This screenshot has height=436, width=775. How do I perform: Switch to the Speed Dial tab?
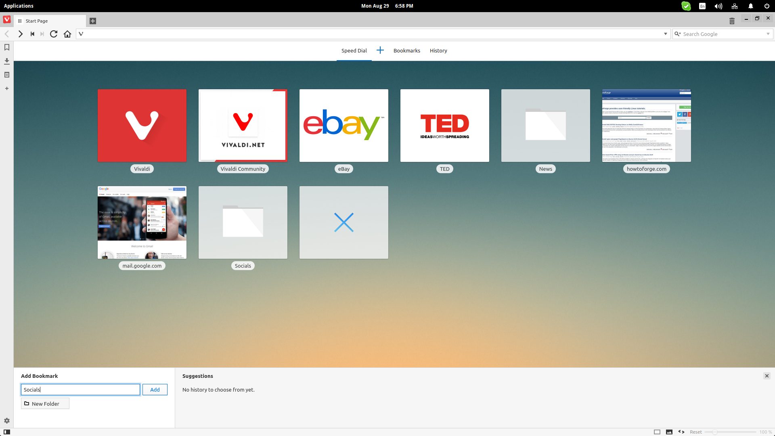[x=354, y=50]
